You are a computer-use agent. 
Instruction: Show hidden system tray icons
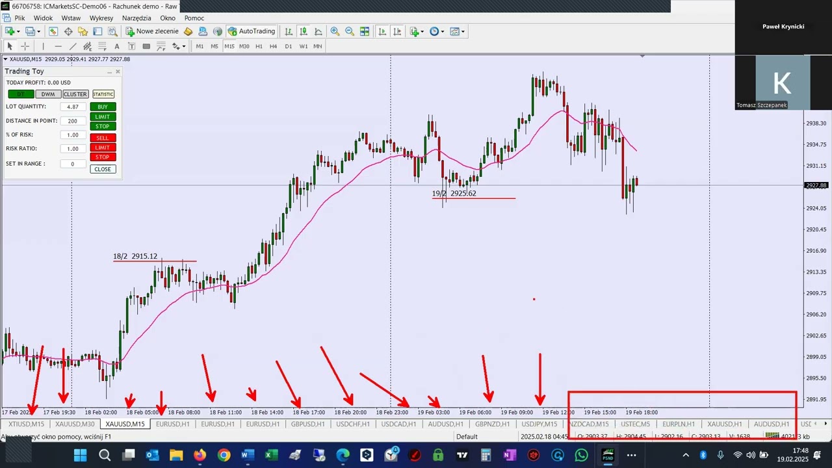pyautogui.click(x=686, y=455)
